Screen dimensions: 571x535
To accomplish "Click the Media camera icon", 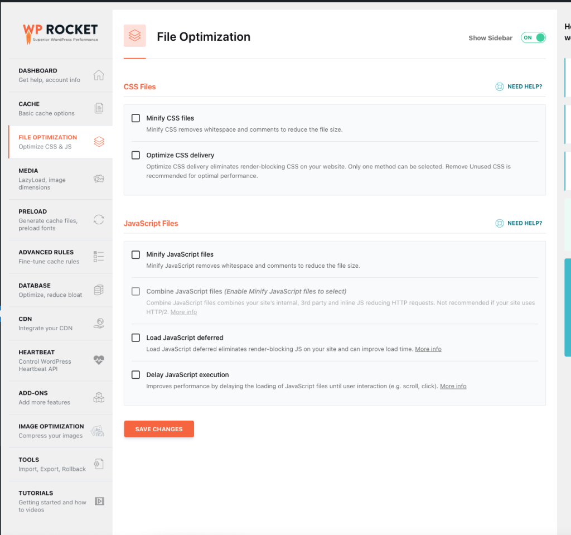I will [x=99, y=178].
